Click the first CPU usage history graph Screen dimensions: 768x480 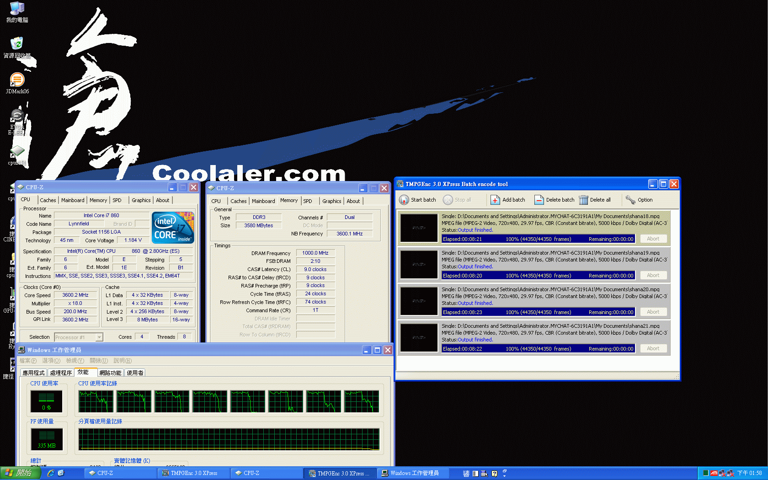96,401
